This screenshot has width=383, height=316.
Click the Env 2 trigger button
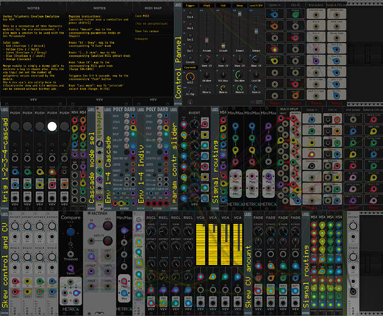190,35
